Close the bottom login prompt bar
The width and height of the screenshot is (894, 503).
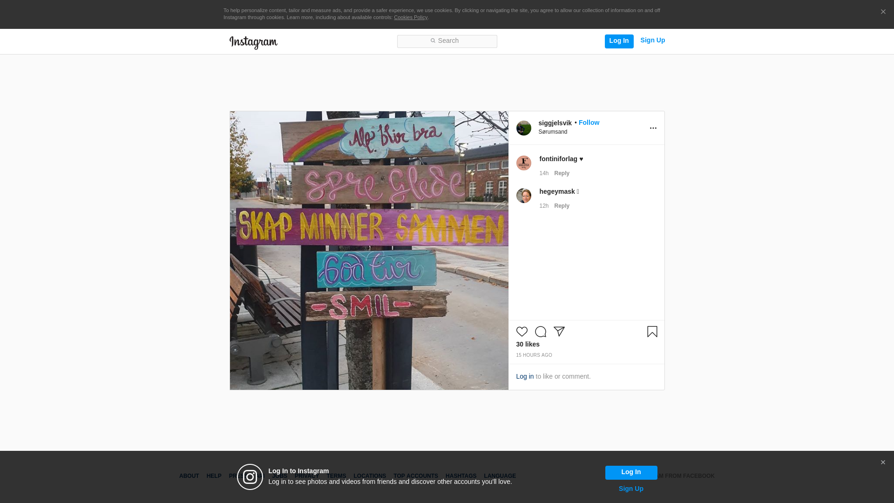coord(883,462)
